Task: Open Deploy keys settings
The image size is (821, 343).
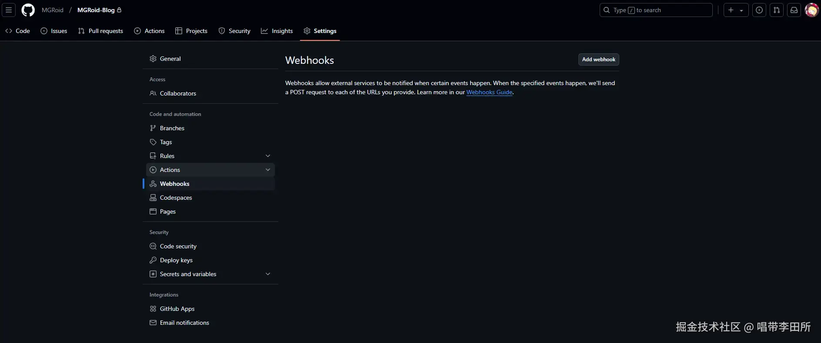Action: [210, 260]
